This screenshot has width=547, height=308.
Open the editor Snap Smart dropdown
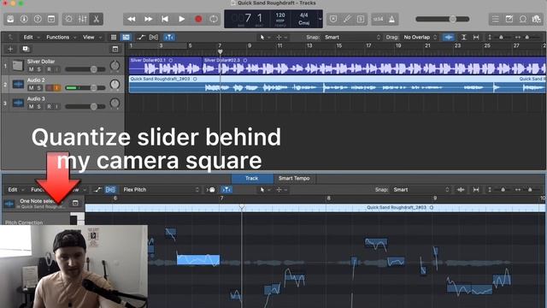(421, 190)
